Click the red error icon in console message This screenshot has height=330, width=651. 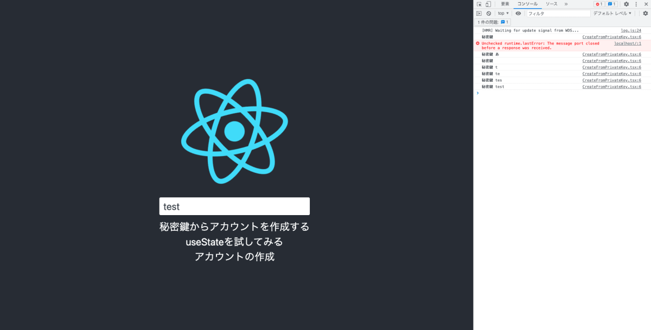[x=477, y=43]
